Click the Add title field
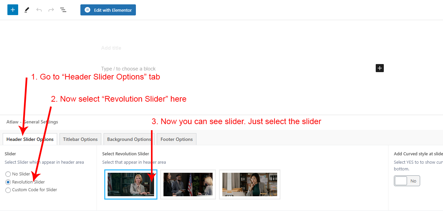The image size is (443, 212). coord(111,48)
